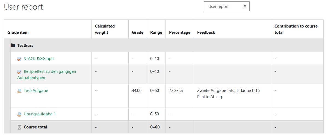The width and height of the screenshot is (328, 138).
Task: Click the Test-Aufgabe feedback text
Action: pos(228,94)
